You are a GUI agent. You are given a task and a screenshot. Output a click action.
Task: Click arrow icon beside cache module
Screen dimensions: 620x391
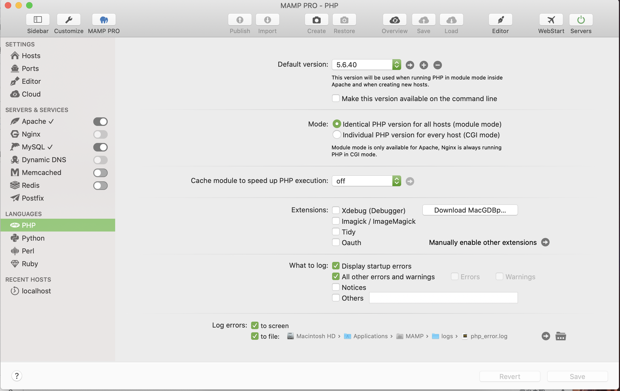tap(410, 181)
